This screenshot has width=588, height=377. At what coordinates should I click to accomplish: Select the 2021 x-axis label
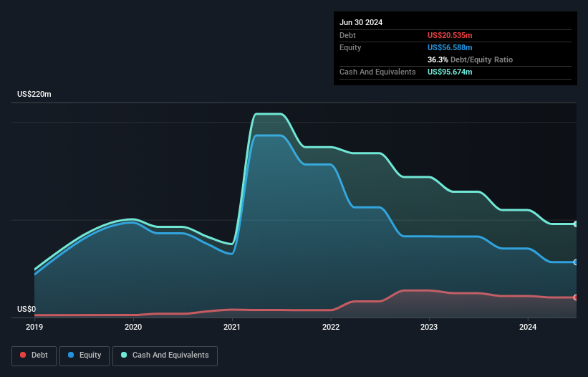coord(232,327)
